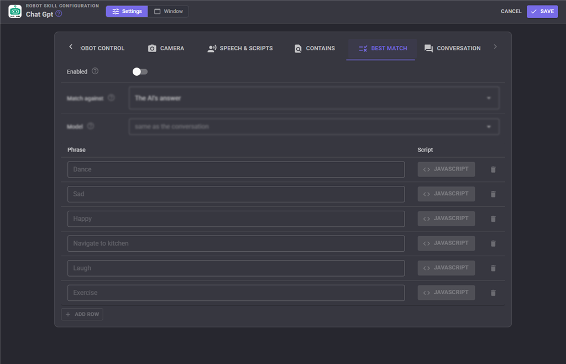Toggle the Enabled switch
This screenshot has height=364, width=566.
point(140,71)
